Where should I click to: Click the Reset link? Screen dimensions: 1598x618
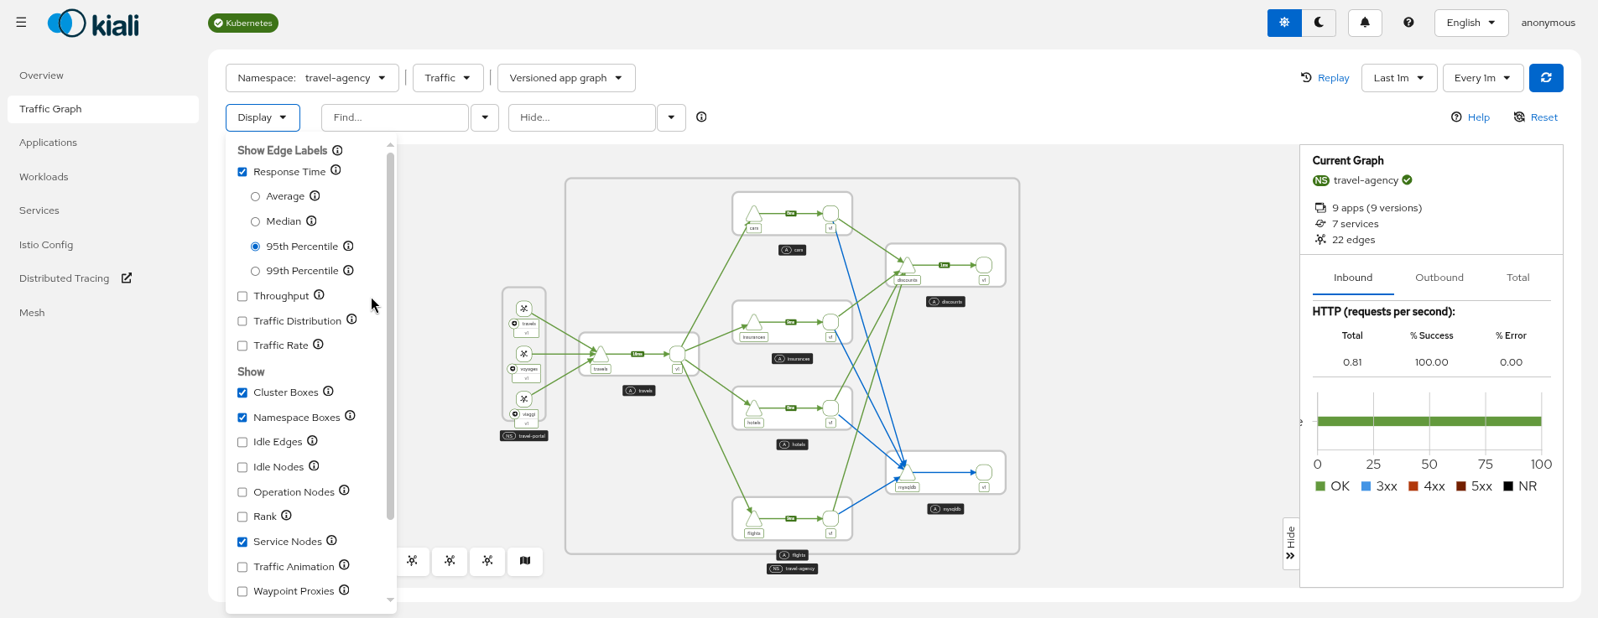[x=1536, y=117]
